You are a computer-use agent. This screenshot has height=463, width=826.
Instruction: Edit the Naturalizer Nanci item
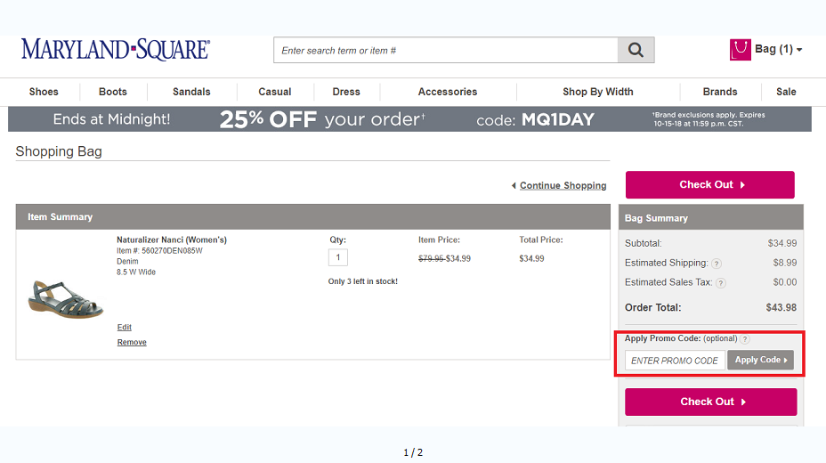coord(125,327)
